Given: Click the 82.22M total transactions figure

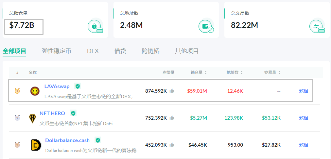Looking at the screenshot, I should click(244, 25).
